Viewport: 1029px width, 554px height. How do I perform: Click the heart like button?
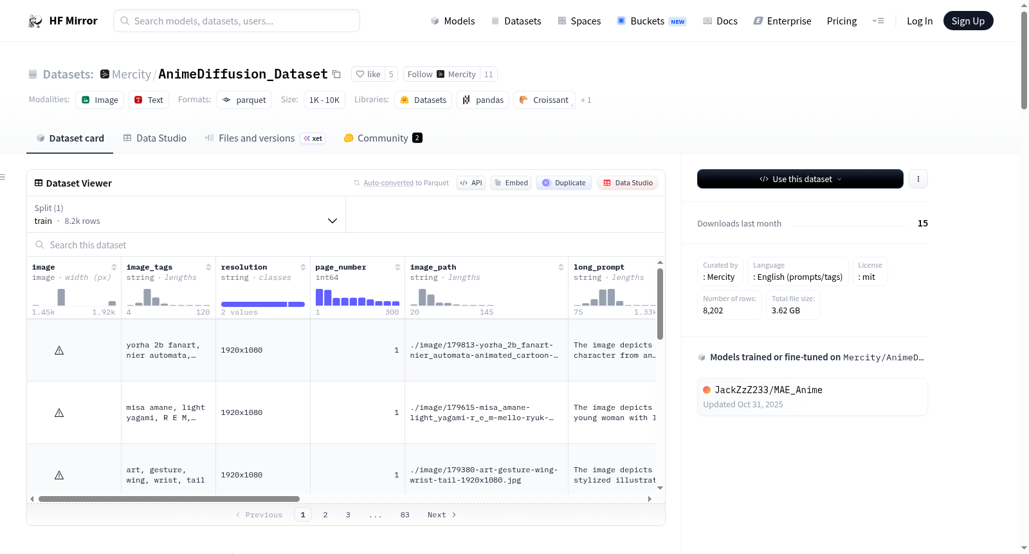[369, 74]
